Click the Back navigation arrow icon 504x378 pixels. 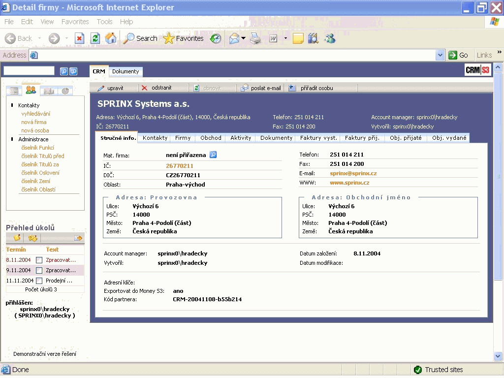pyautogui.click(x=10, y=38)
